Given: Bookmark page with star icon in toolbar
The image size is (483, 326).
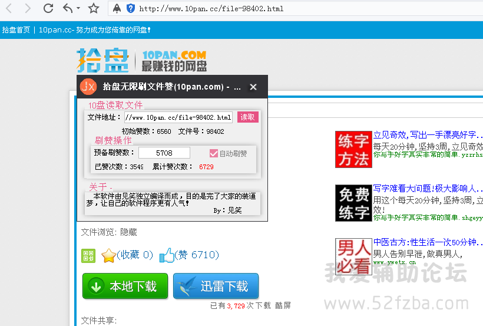Looking at the screenshot, I should pos(94,8).
